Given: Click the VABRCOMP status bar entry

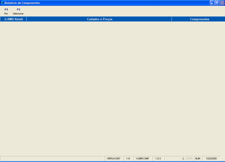Looking at the screenshot, I should (142, 158).
